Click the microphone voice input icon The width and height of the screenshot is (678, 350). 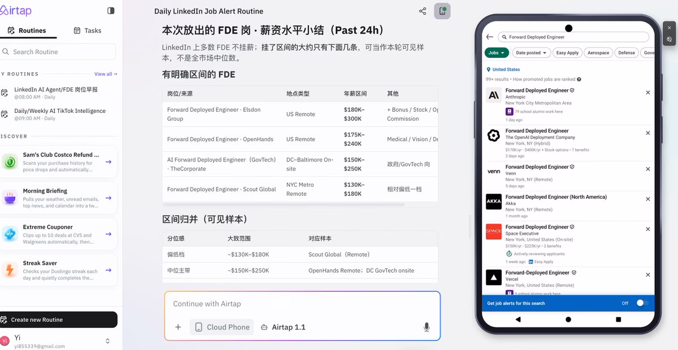tap(426, 327)
